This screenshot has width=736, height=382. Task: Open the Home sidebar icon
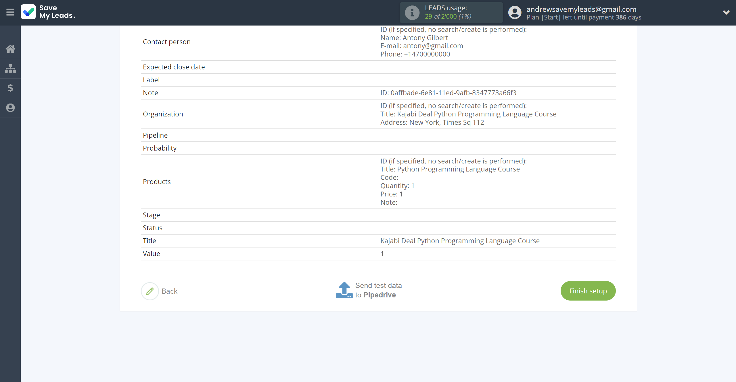click(10, 49)
